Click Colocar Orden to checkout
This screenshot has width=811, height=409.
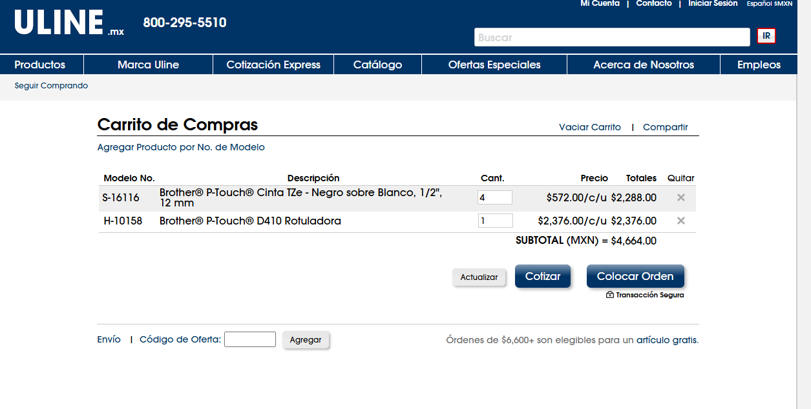(x=635, y=276)
